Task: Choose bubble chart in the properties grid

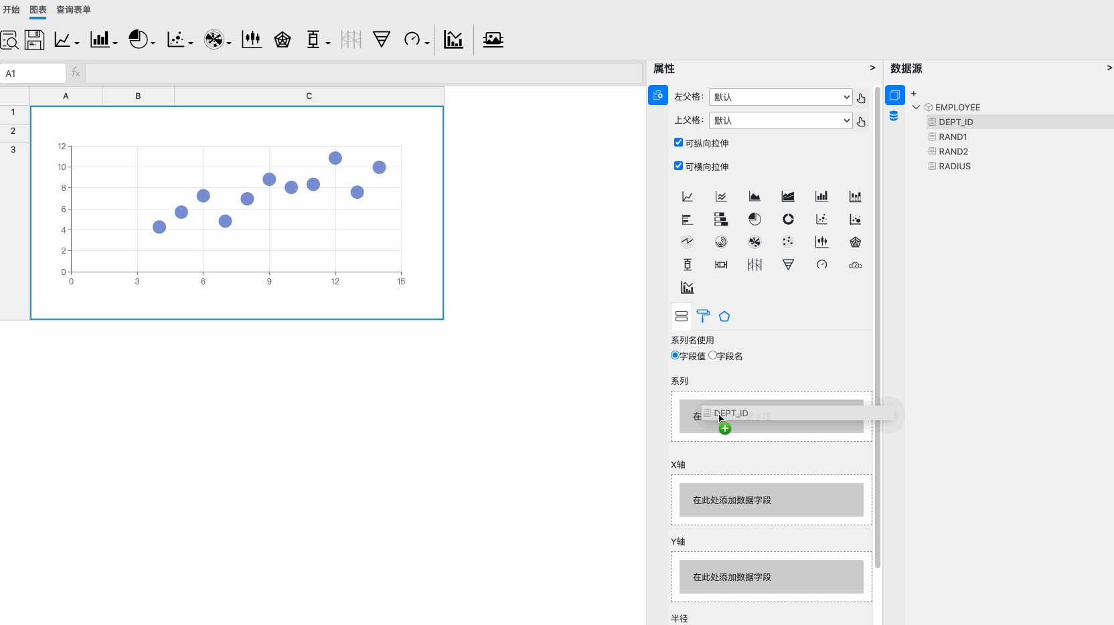Action: tap(855, 219)
